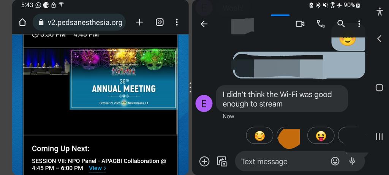This screenshot has width=389, height=175.
Task: Send the tongue-out emoji suggested reply
Action: pyautogui.click(x=321, y=136)
